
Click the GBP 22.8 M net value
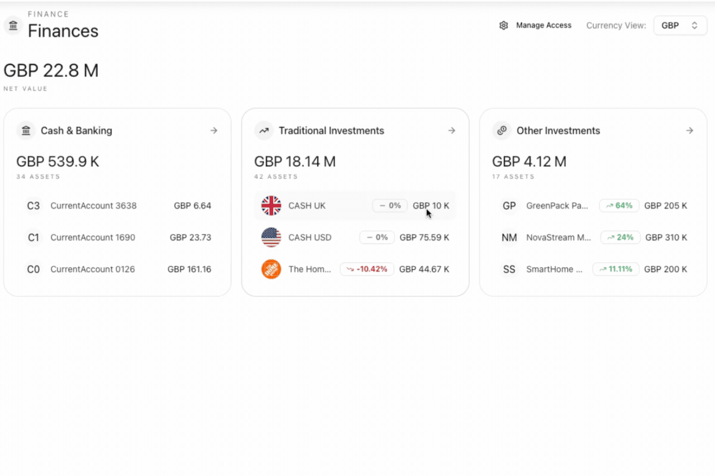pyautogui.click(x=51, y=71)
